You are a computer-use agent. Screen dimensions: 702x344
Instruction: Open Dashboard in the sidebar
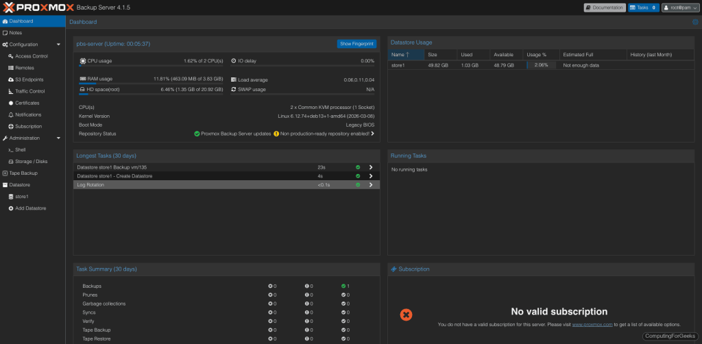33,21
